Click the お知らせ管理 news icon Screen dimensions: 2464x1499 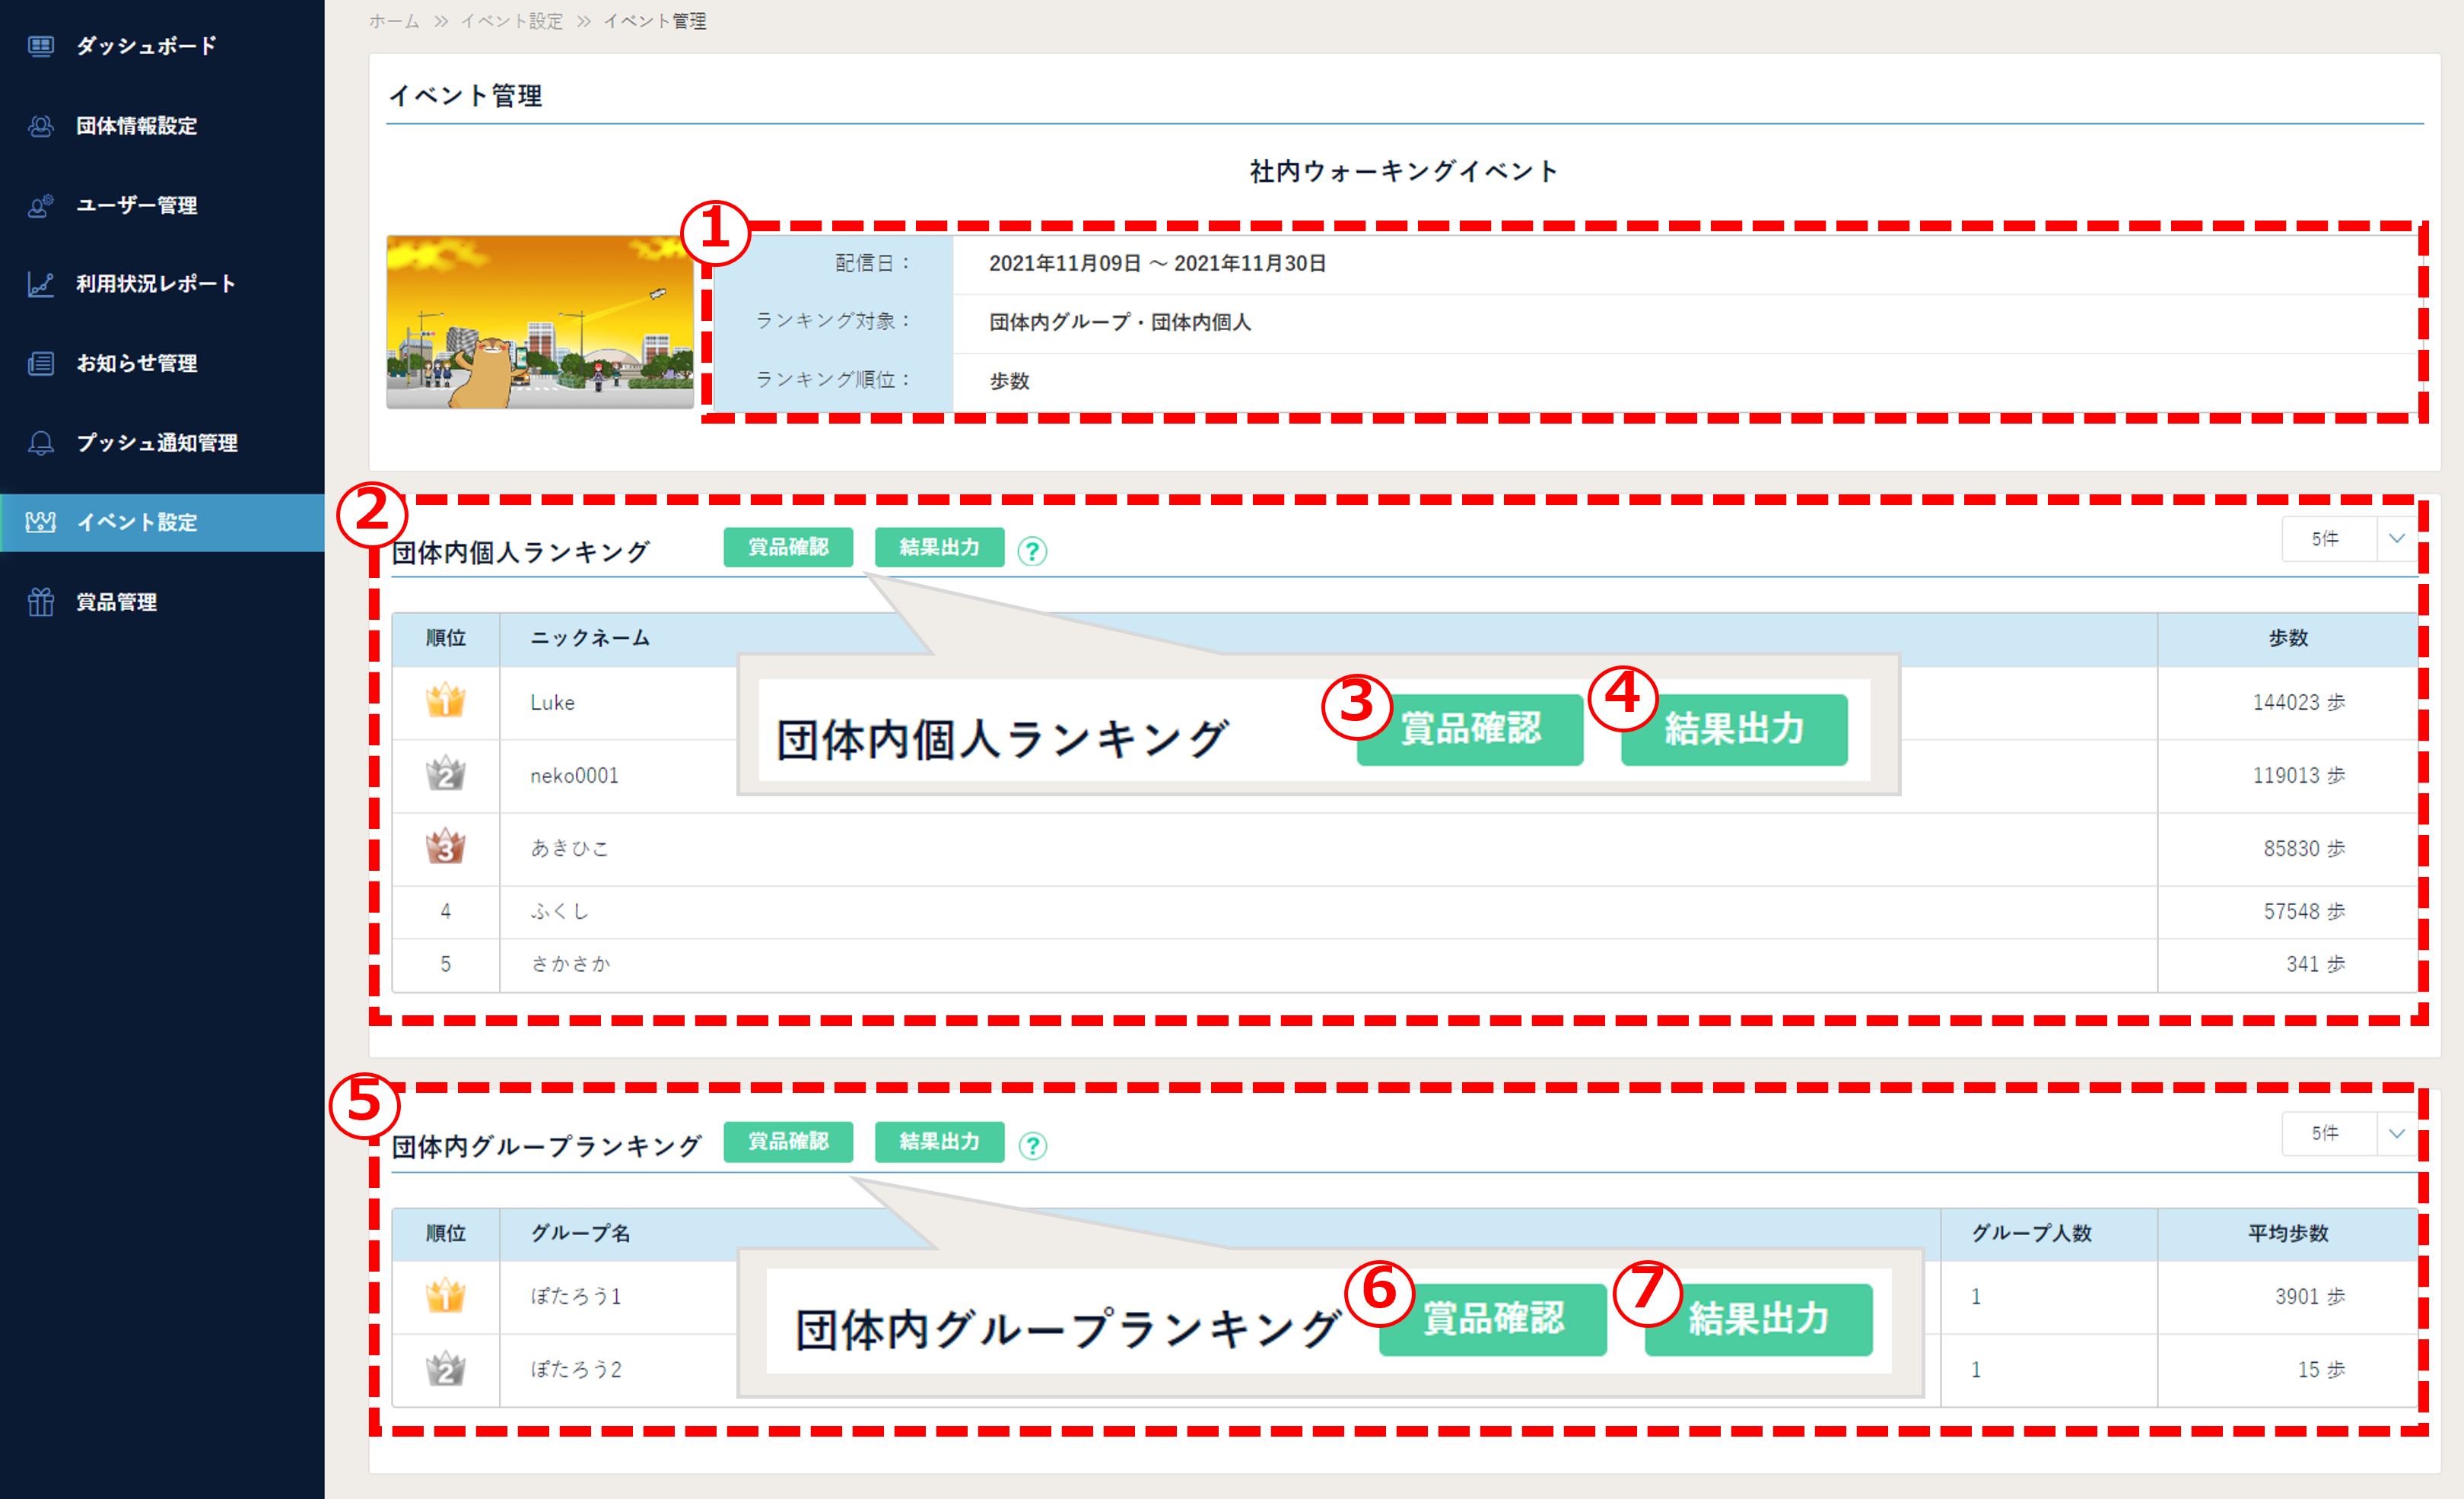pos(41,363)
